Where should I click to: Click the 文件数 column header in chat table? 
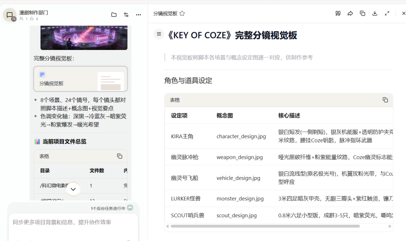pyautogui.click(x=97, y=171)
